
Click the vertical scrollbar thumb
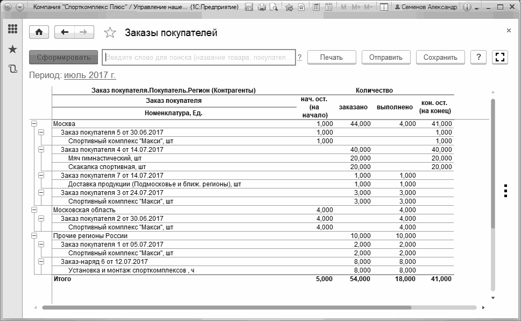point(493,163)
